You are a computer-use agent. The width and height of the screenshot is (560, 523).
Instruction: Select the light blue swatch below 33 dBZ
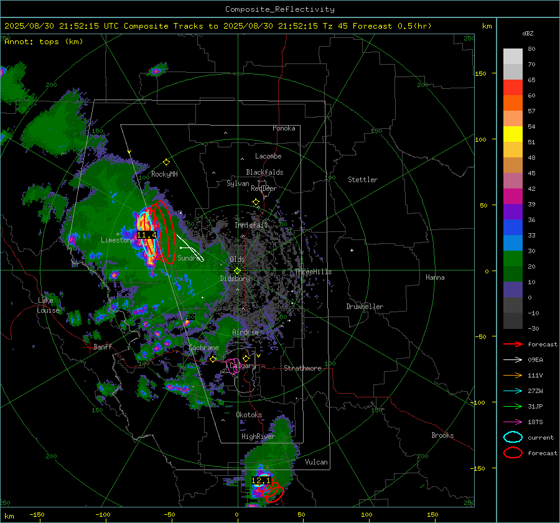[513, 243]
